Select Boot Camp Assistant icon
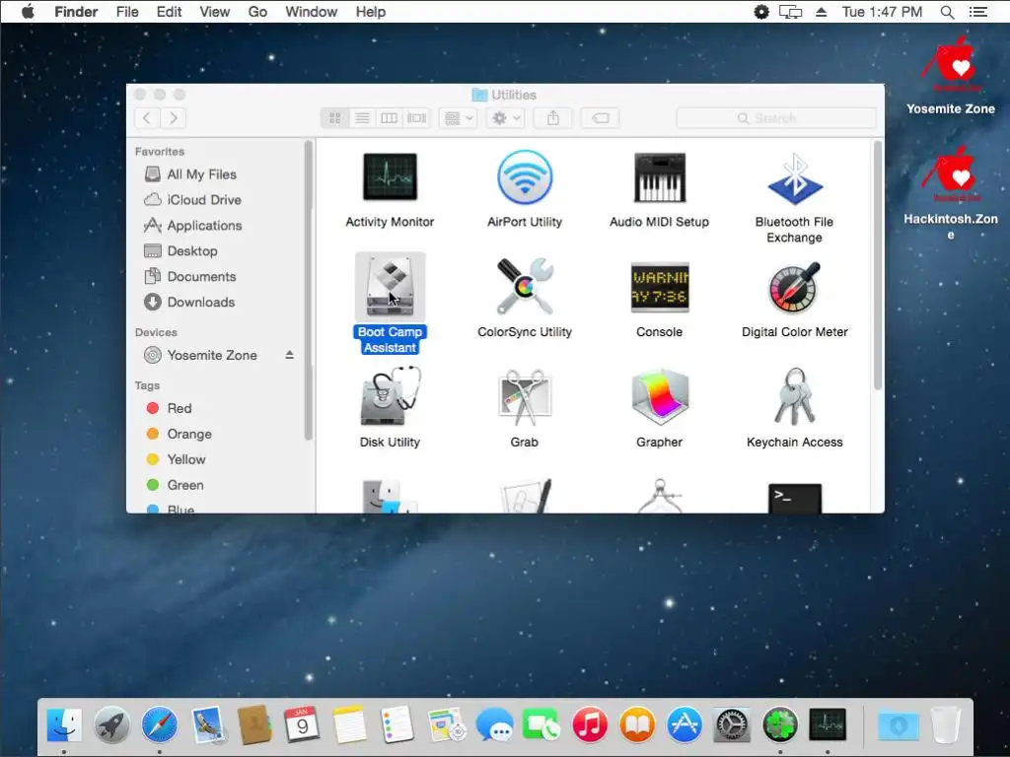The image size is (1010, 757). pyautogui.click(x=390, y=287)
